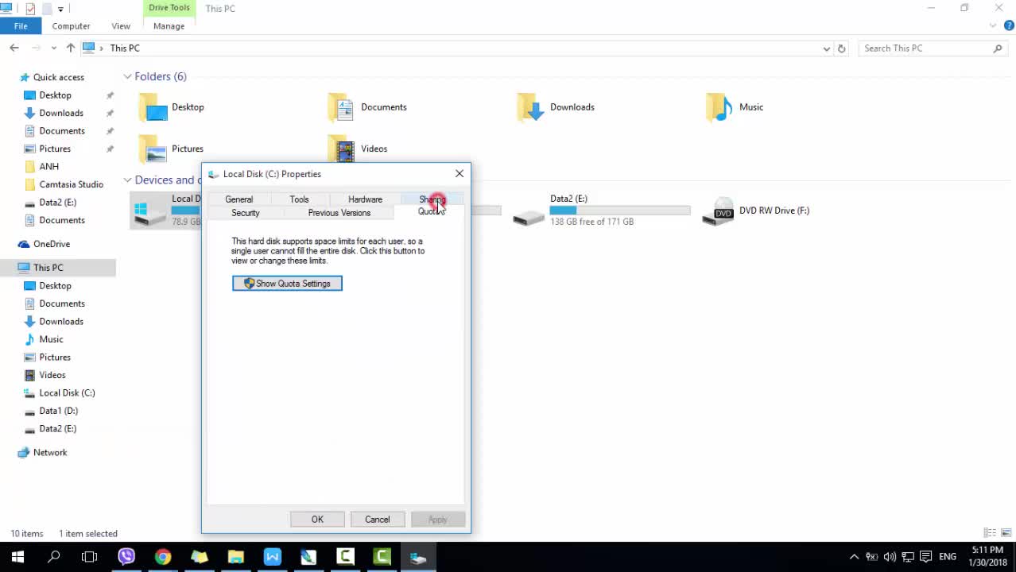This screenshot has height=572, width=1016.
Task: Switch to the Previous Versions tab
Action: click(339, 213)
